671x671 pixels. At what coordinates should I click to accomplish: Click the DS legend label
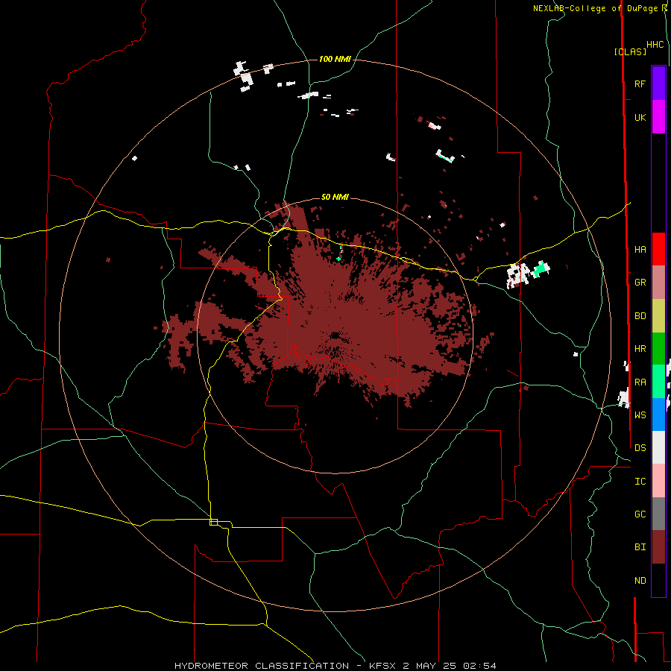point(640,447)
